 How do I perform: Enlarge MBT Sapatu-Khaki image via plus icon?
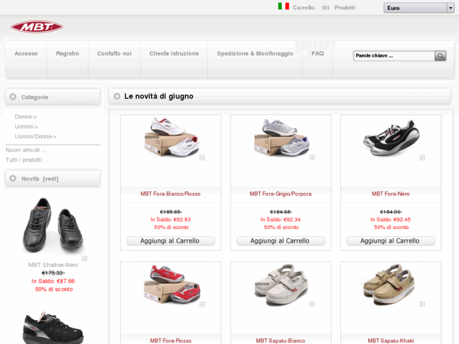coord(422,304)
